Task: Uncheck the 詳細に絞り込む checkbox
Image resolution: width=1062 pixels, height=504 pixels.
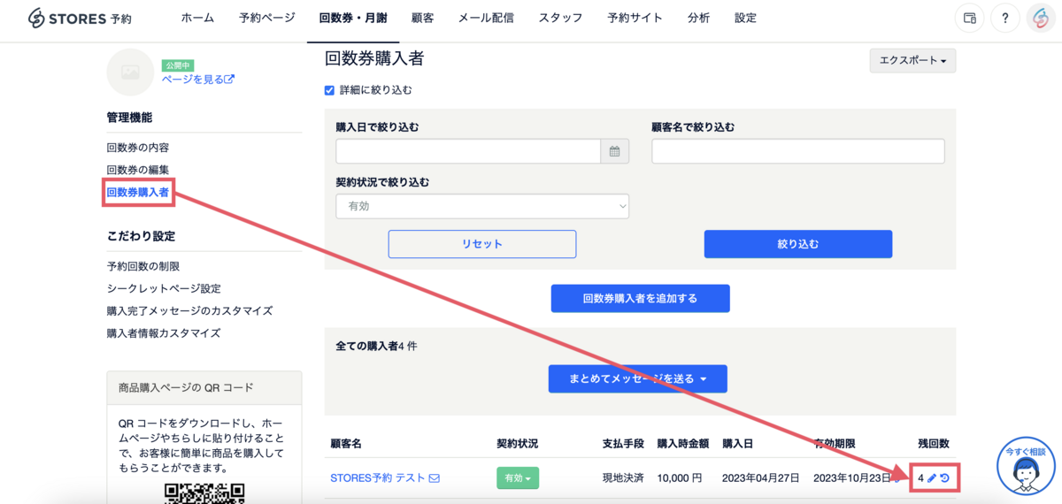Action: pyautogui.click(x=329, y=90)
